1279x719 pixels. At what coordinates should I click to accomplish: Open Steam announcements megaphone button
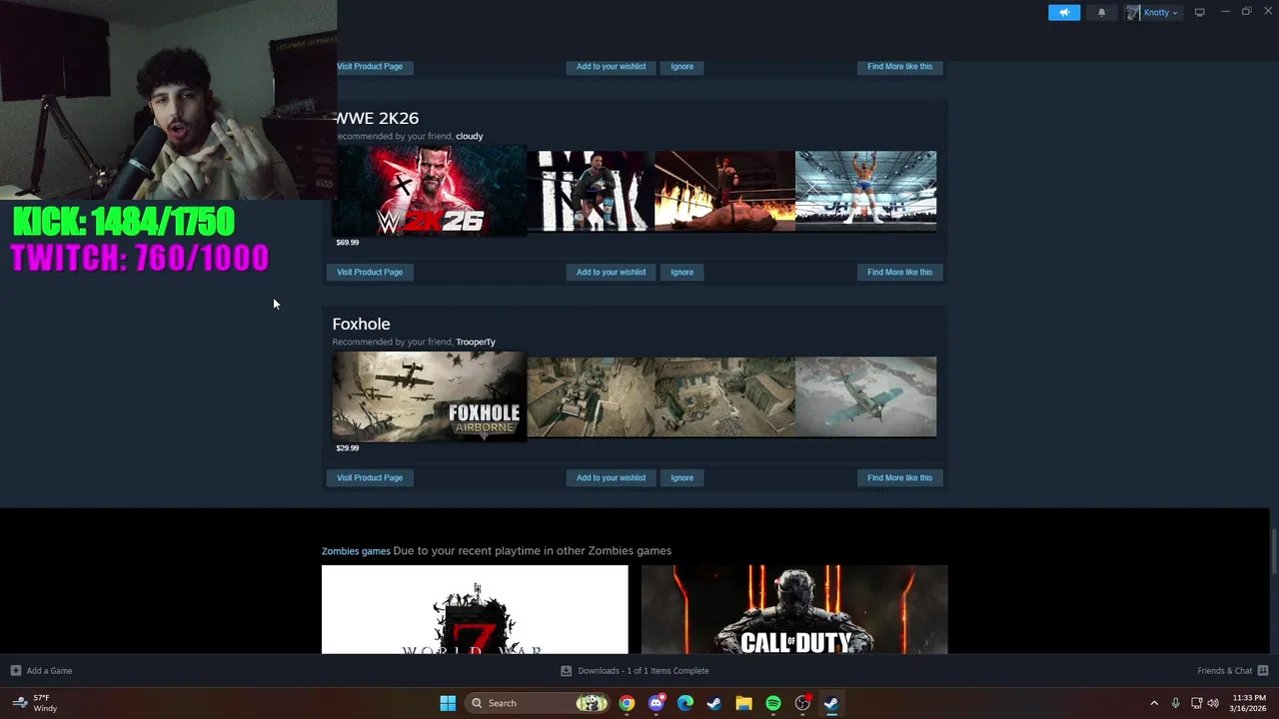1064,12
